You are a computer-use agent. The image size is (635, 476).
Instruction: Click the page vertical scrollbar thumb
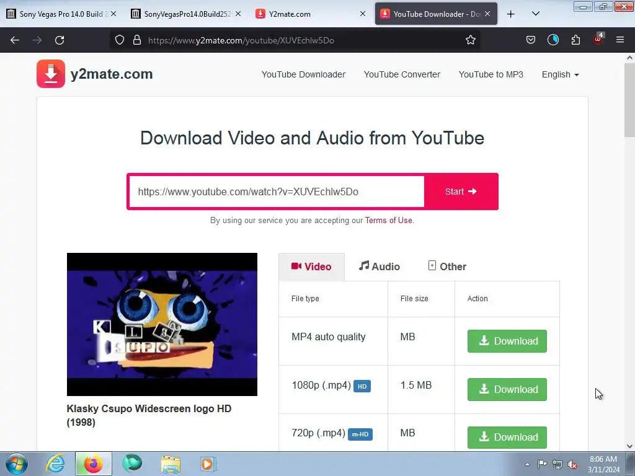tap(629, 101)
